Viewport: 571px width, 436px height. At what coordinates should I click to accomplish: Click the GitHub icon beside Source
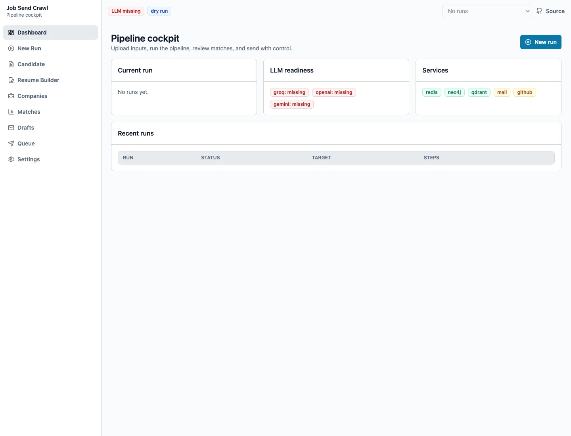pos(539,11)
